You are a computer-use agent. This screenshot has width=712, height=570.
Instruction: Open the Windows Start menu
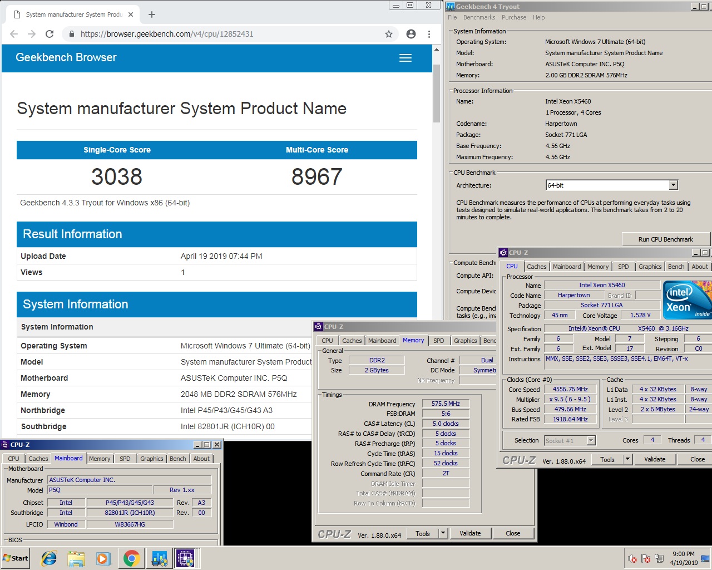(x=16, y=558)
